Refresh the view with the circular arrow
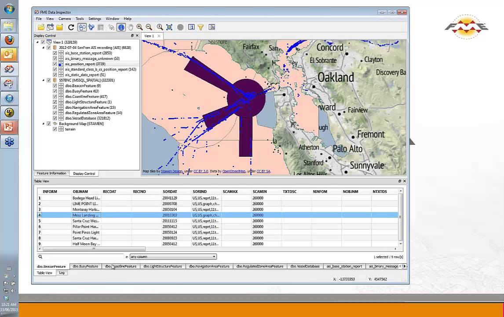504x317 pixels. tap(71, 27)
